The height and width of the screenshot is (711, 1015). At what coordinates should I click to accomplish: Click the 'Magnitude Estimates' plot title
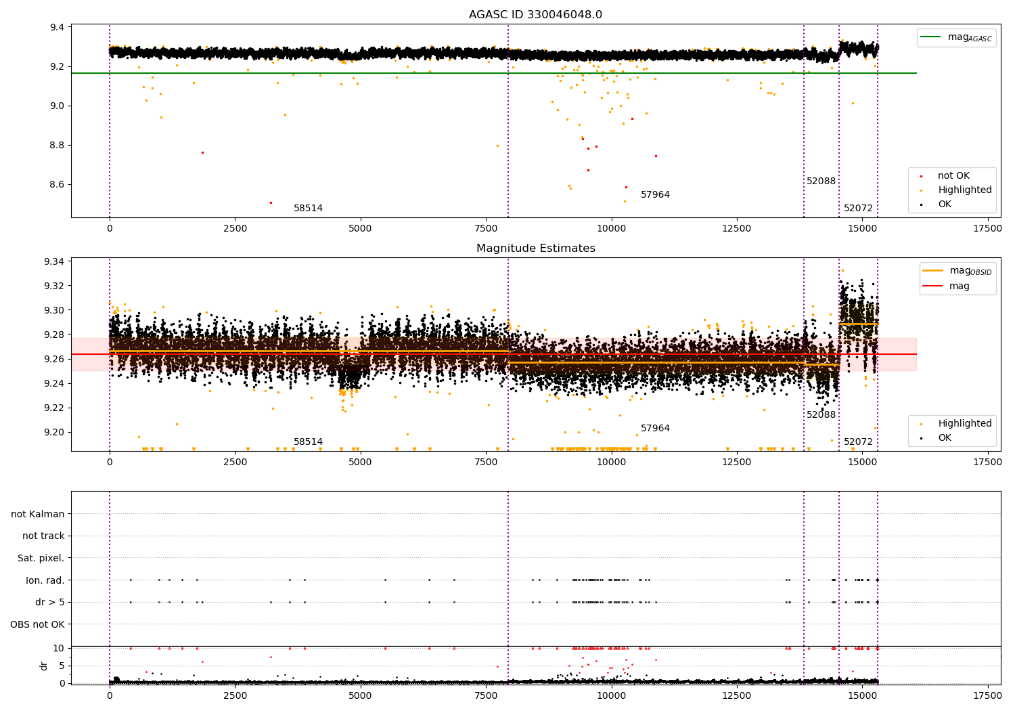click(536, 249)
